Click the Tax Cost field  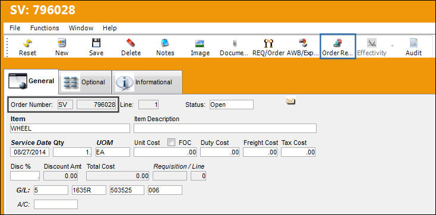298,152
